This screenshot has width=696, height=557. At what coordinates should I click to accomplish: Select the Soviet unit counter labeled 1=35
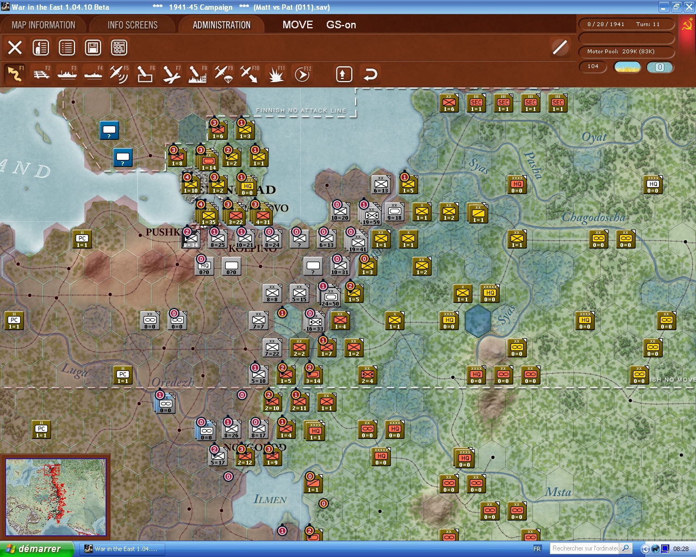[x=209, y=215]
